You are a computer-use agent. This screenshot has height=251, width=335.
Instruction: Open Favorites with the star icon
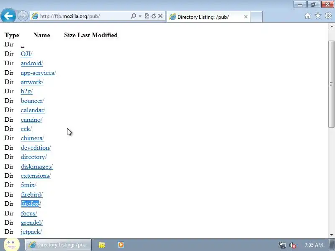pos(318,15)
